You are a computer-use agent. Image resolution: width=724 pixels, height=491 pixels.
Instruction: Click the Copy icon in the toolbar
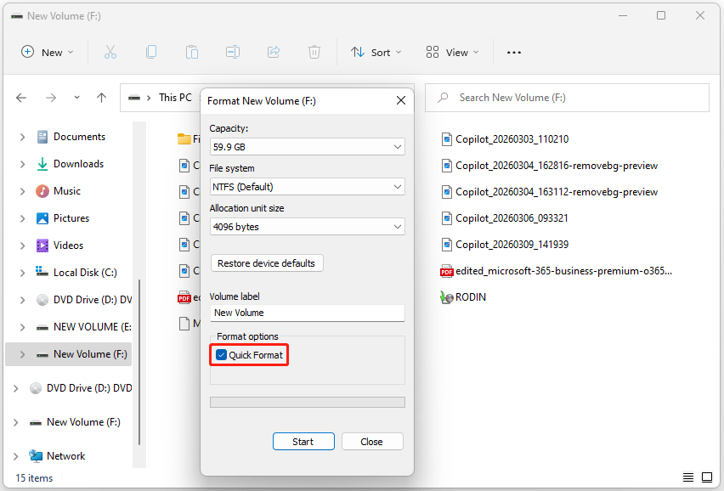[x=151, y=52]
